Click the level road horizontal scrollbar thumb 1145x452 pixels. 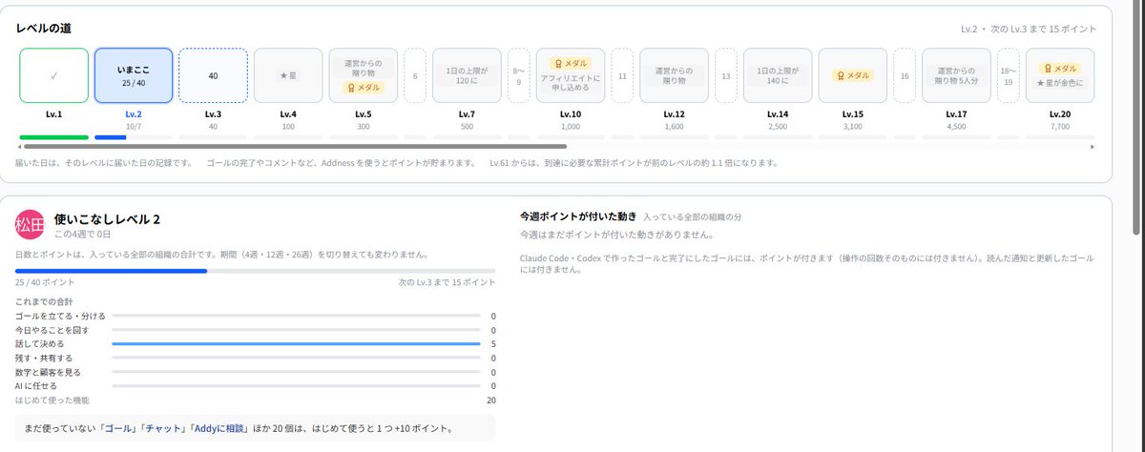click(296, 147)
